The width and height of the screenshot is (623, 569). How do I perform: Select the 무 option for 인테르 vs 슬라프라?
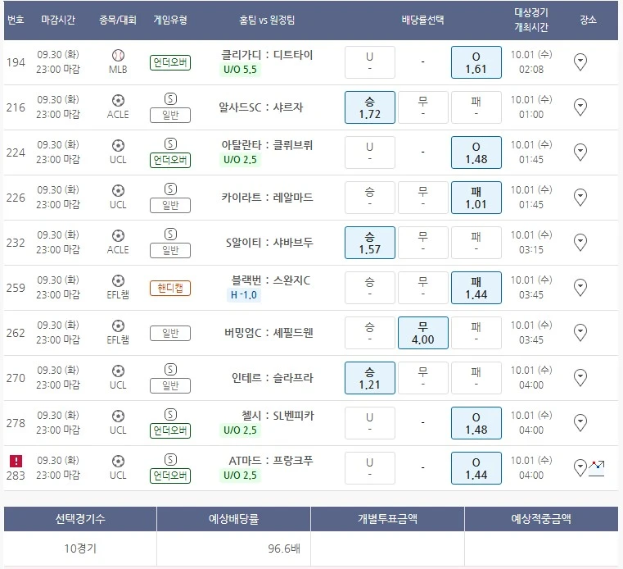point(422,378)
